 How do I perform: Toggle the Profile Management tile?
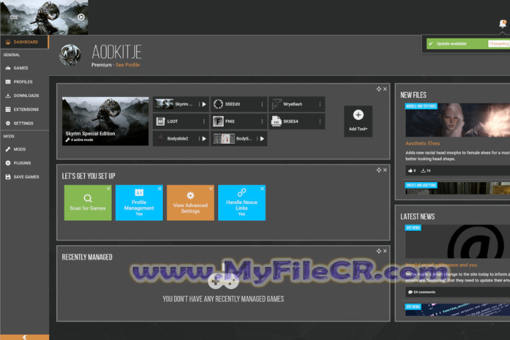[x=139, y=203]
